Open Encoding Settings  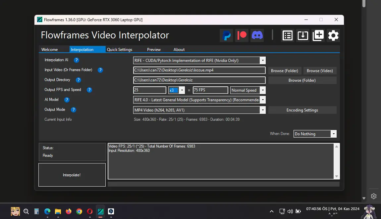click(302, 110)
